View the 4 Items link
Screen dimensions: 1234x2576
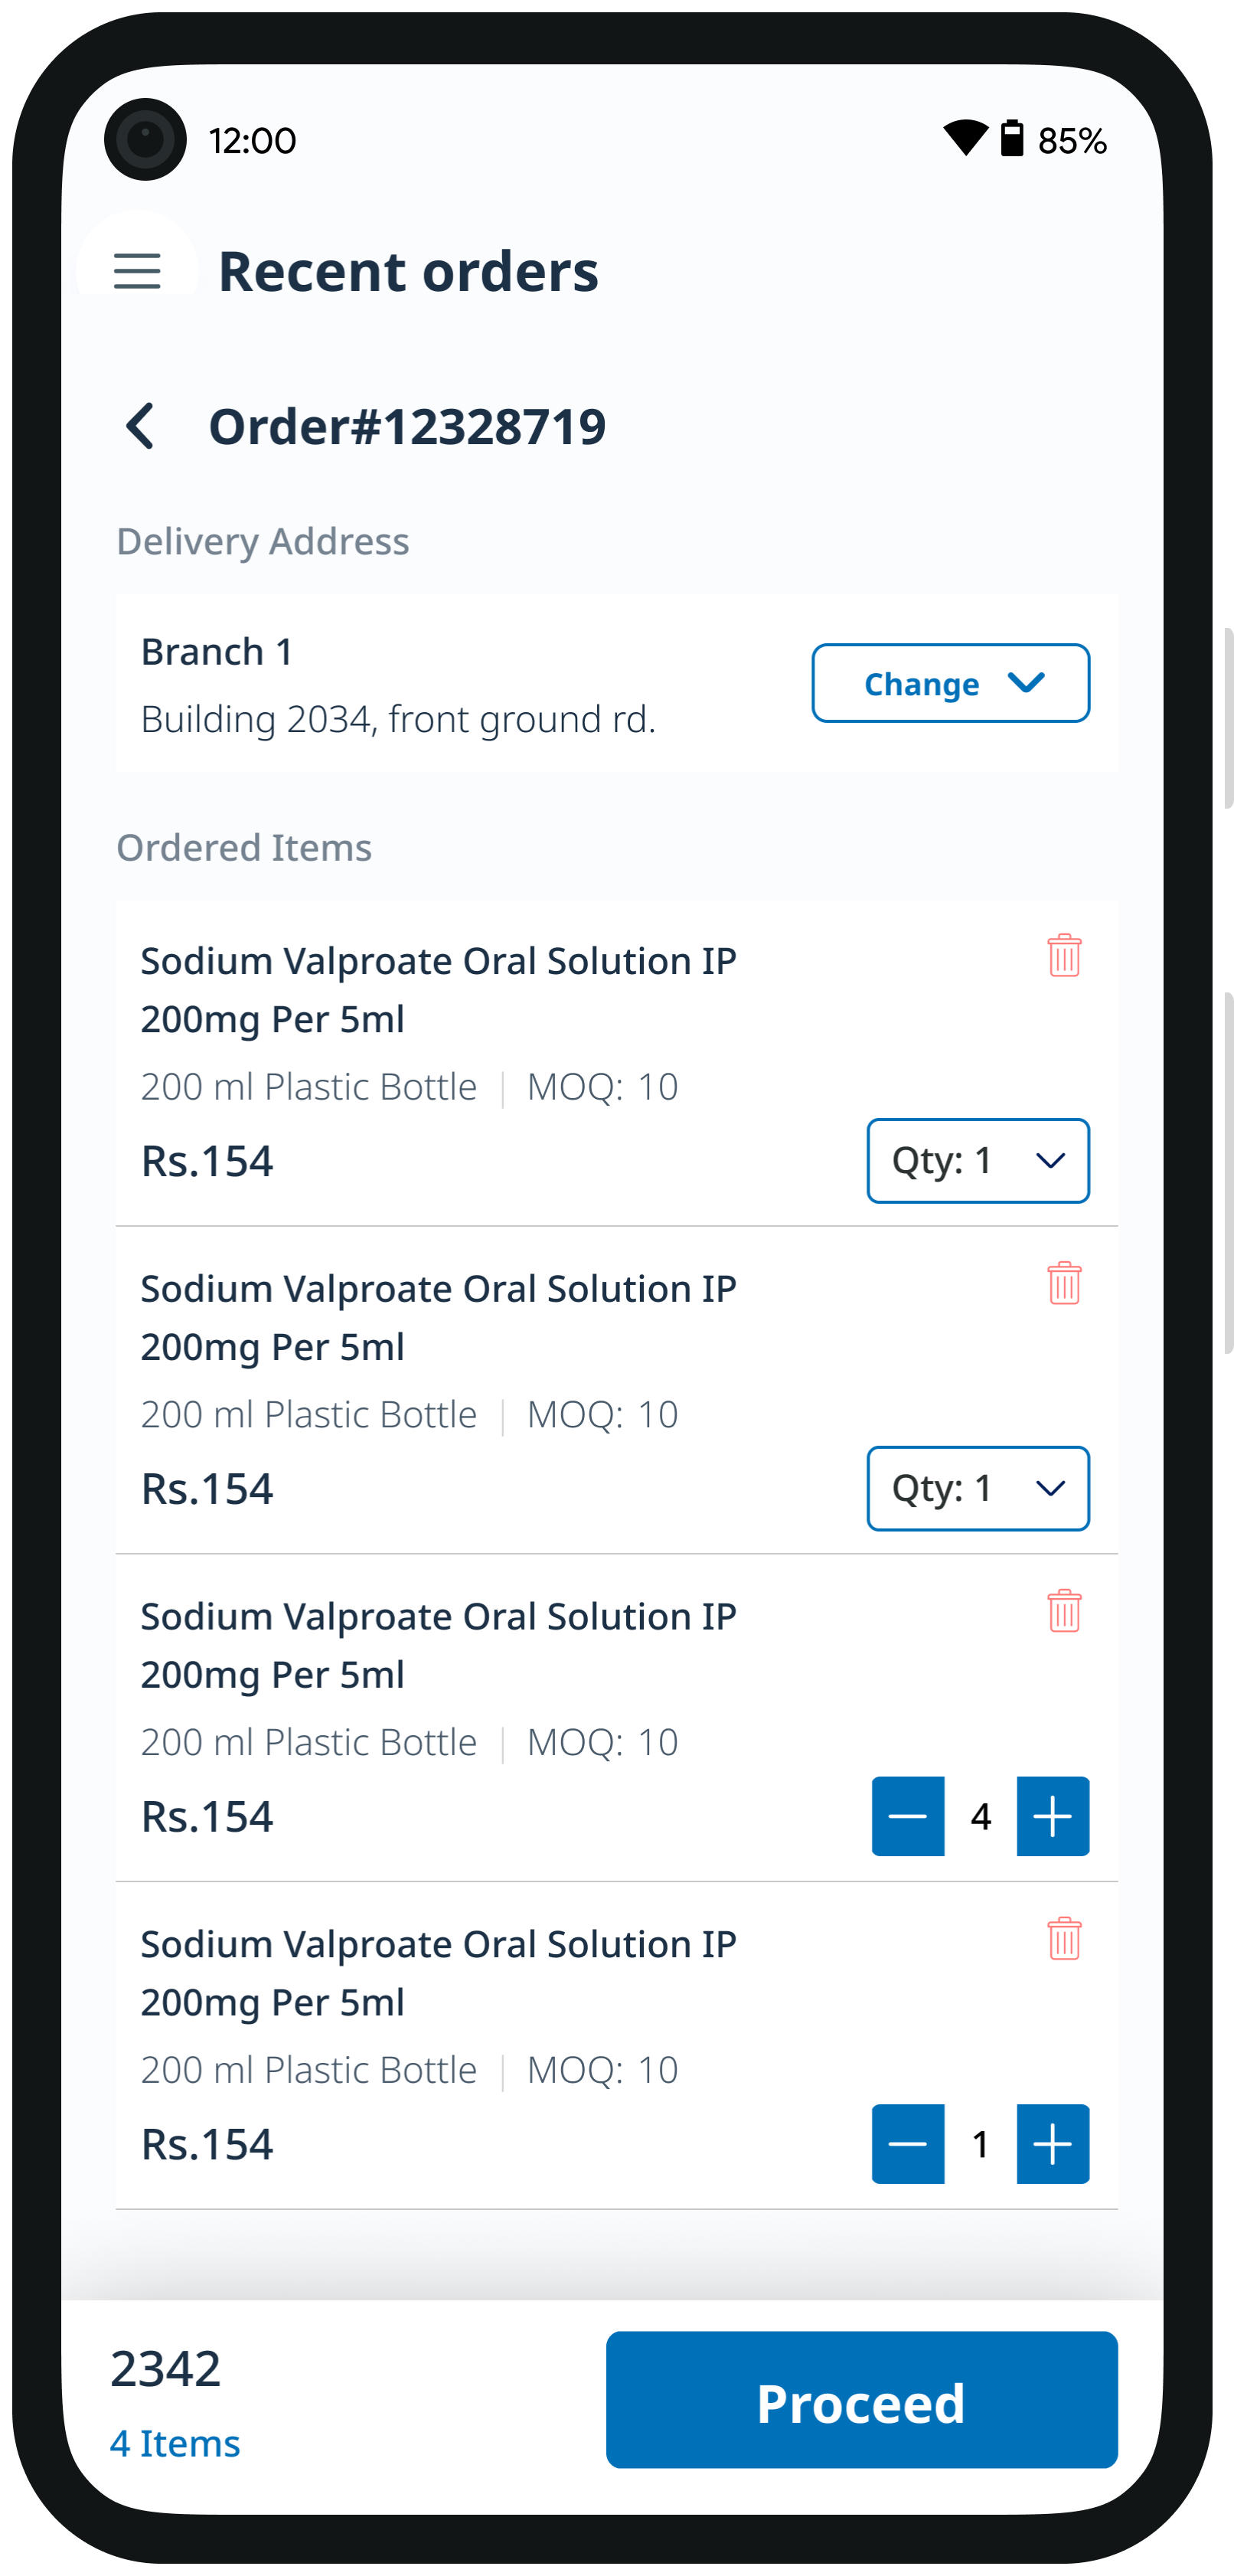tap(175, 2443)
